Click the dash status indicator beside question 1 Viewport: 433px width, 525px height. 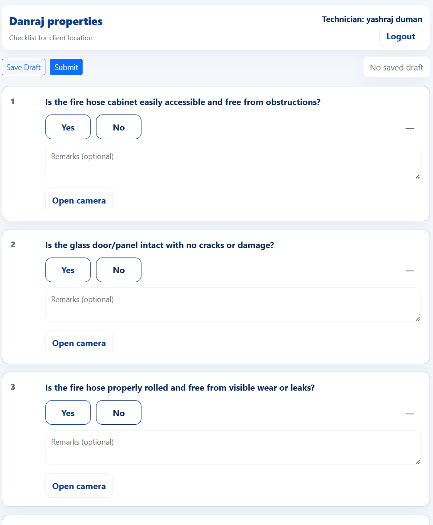coord(410,128)
